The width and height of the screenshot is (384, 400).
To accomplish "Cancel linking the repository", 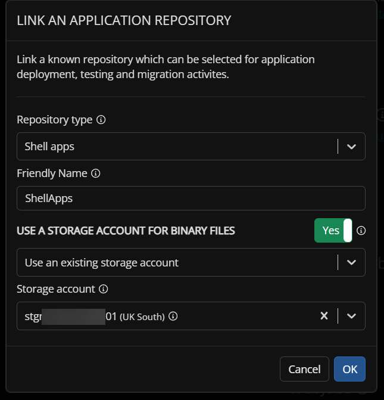I will point(304,369).
